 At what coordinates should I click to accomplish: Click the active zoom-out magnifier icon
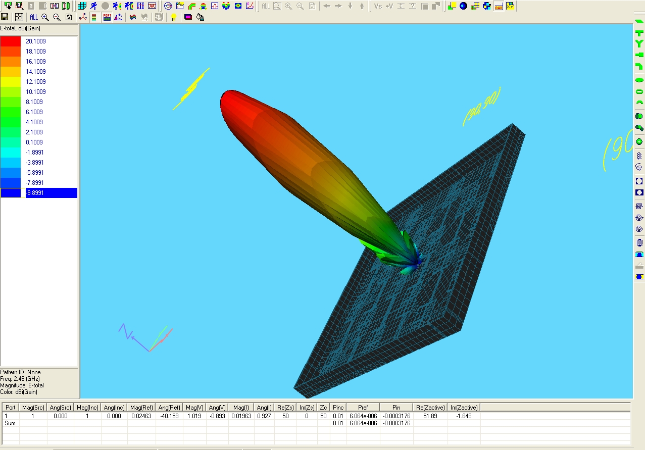(57, 17)
